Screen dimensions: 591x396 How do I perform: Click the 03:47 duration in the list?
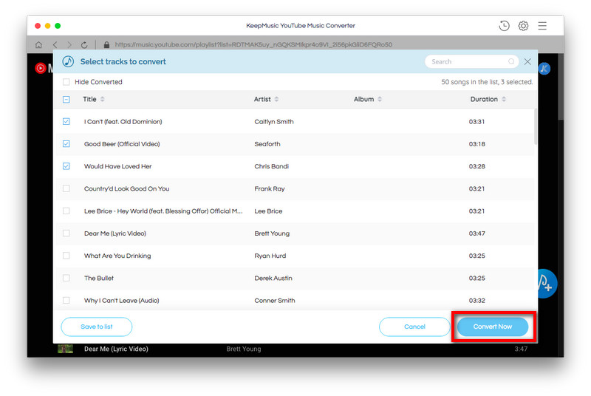coord(476,233)
